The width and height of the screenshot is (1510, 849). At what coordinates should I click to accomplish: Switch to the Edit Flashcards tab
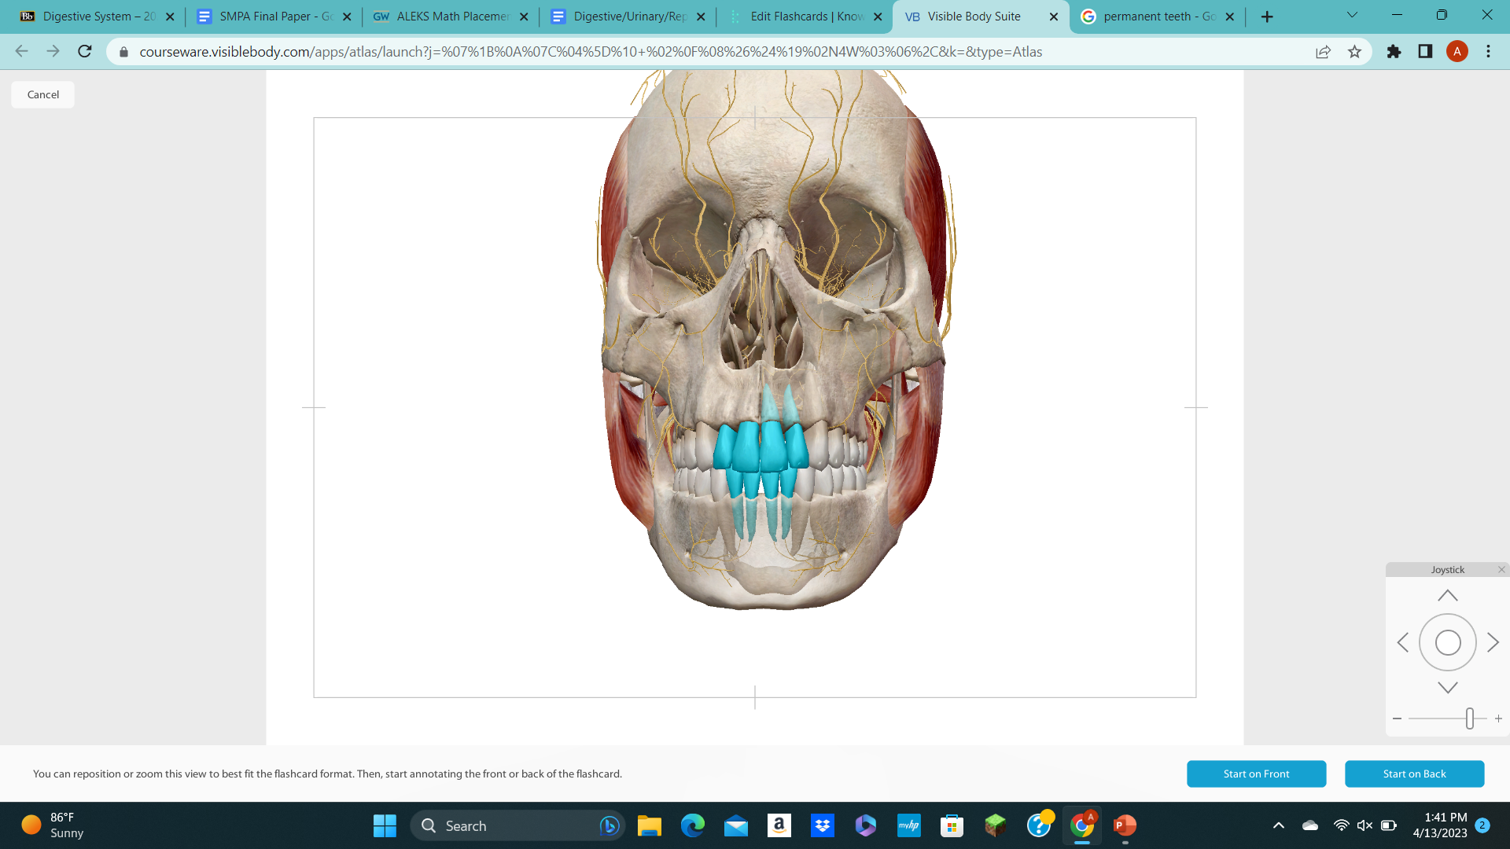pyautogui.click(x=802, y=16)
